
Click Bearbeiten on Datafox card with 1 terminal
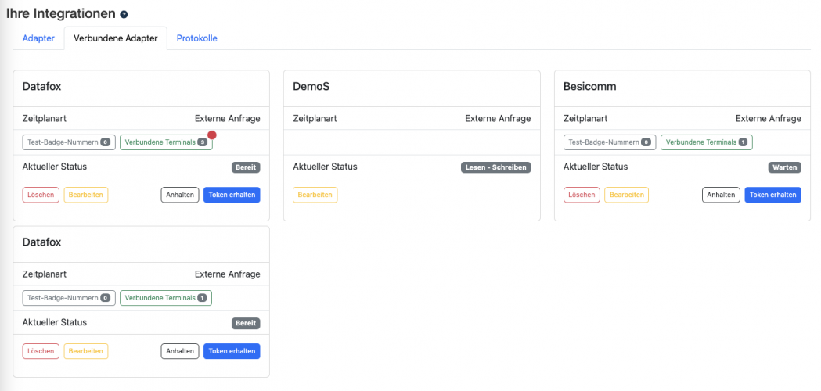pos(86,351)
